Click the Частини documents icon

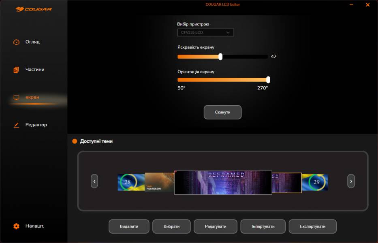(16, 70)
